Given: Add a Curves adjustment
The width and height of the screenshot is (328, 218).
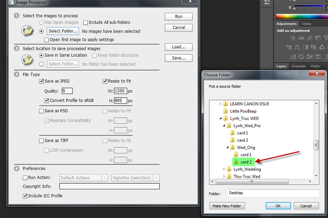Looking at the screenshot, I should (310, 38).
